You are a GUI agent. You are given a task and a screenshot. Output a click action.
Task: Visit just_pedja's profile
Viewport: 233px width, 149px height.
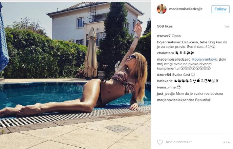tap(166, 93)
